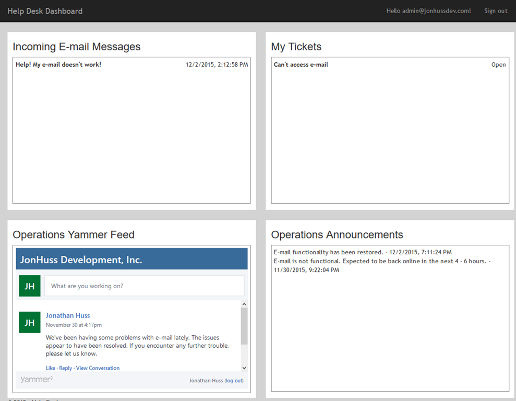Open Jonathan Huss's profile name link

[x=68, y=315]
